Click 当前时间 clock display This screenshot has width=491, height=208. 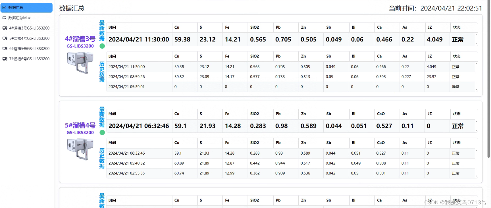[x=435, y=8]
